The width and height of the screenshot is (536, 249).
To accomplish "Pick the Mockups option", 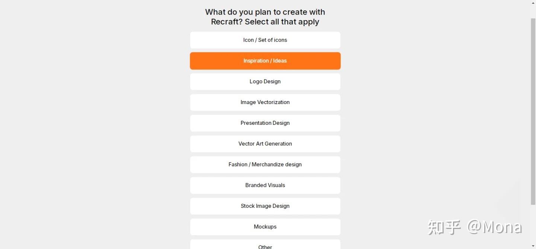I will [x=265, y=227].
